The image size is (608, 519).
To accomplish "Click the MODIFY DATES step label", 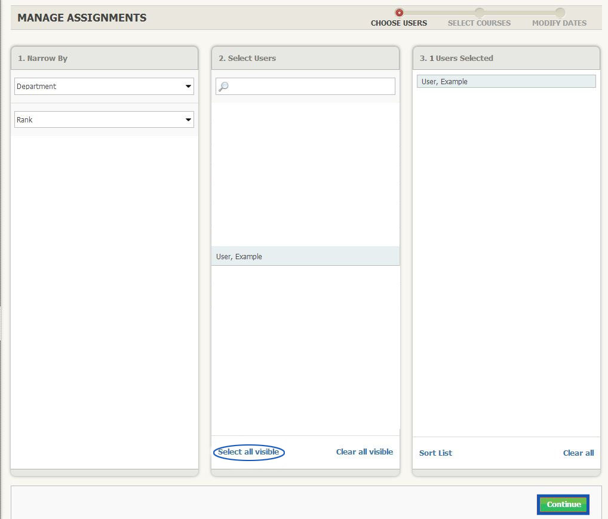I will point(559,23).
